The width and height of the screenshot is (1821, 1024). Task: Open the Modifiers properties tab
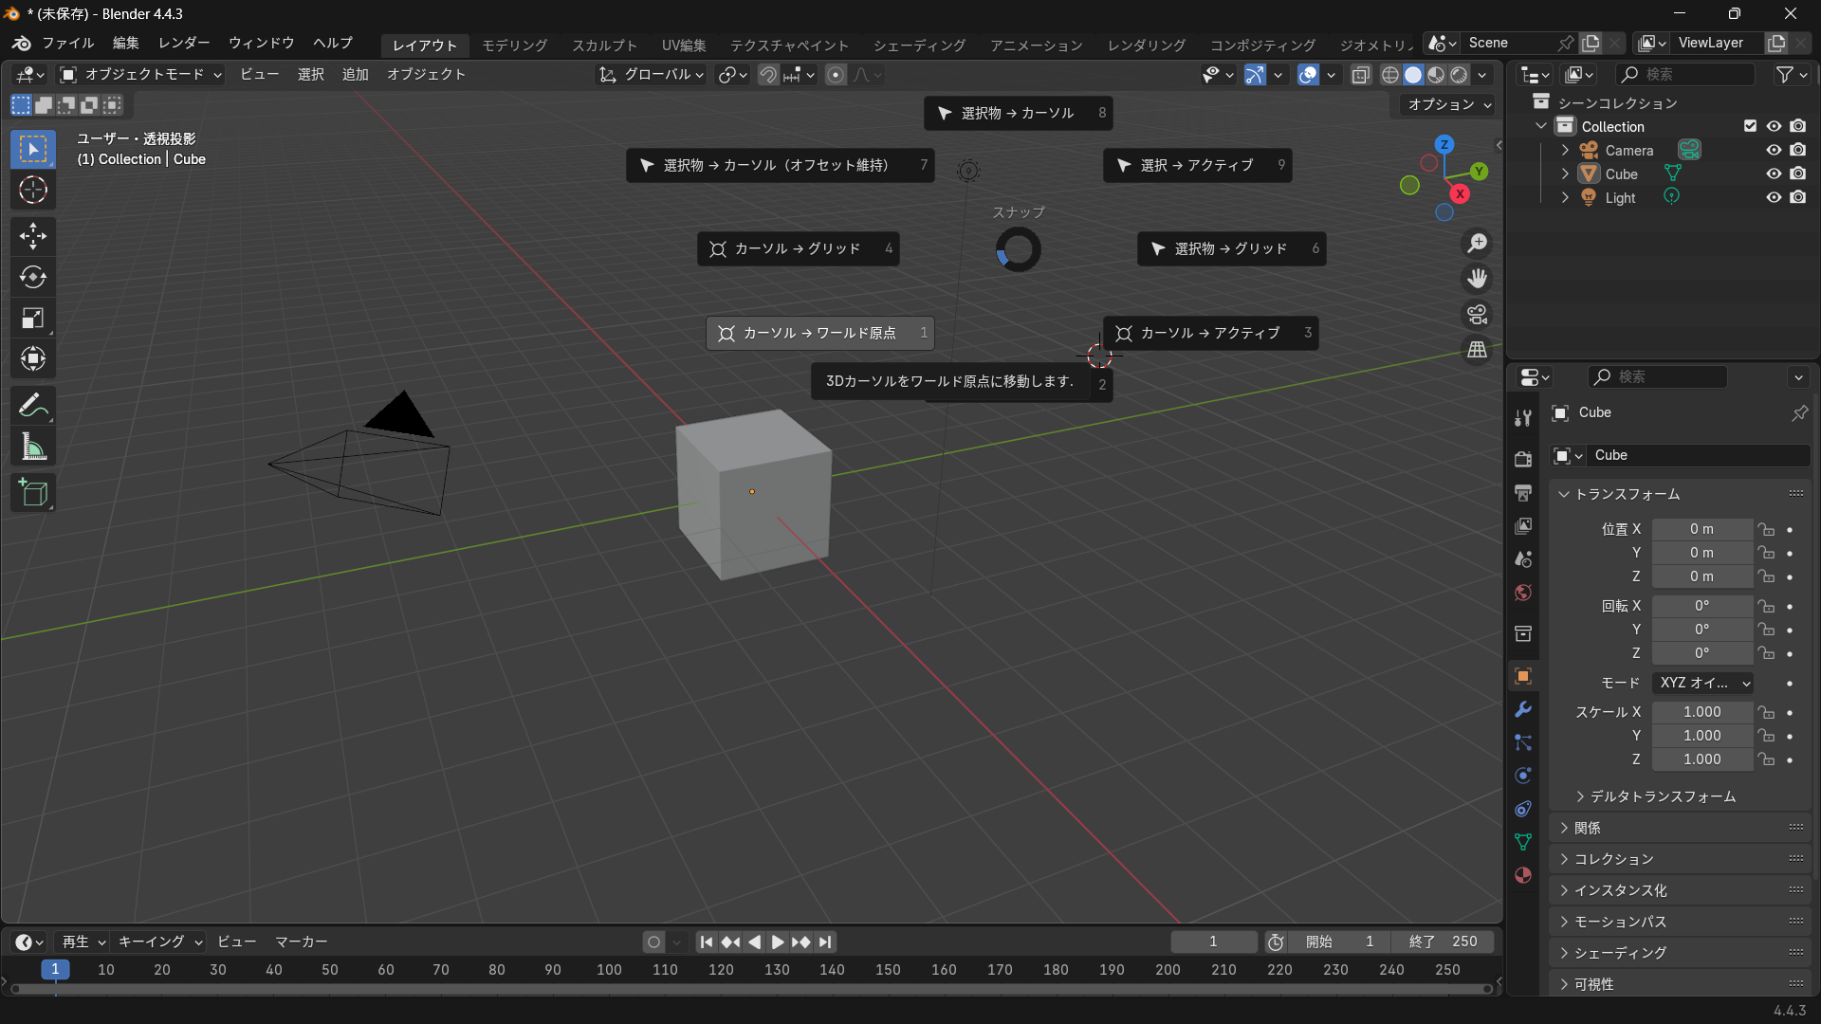pos(1523,709)
